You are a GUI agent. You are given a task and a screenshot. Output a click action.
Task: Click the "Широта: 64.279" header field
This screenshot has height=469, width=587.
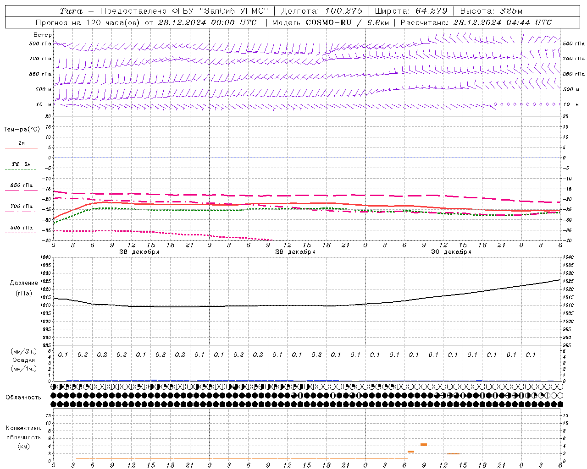pyautogui.click(x=411, y=11)
